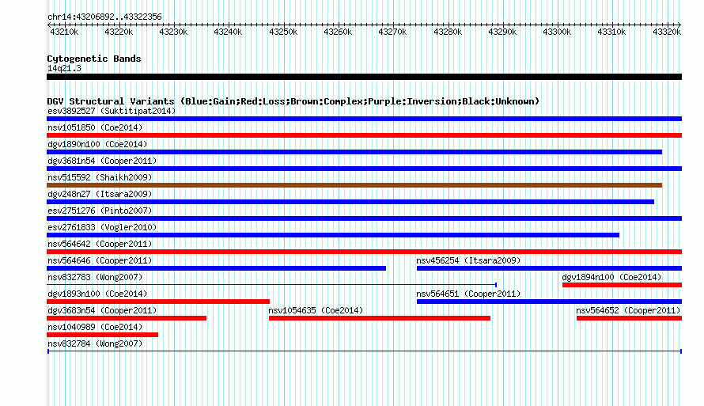
Task: Open the nsv832783 (Wong2007) label
Action: tap(95, 277)
